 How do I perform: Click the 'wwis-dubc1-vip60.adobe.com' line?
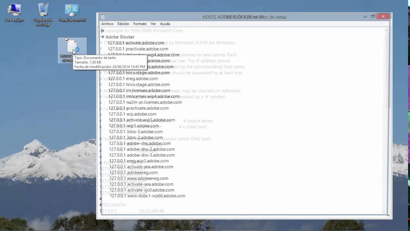click(148, 196)
